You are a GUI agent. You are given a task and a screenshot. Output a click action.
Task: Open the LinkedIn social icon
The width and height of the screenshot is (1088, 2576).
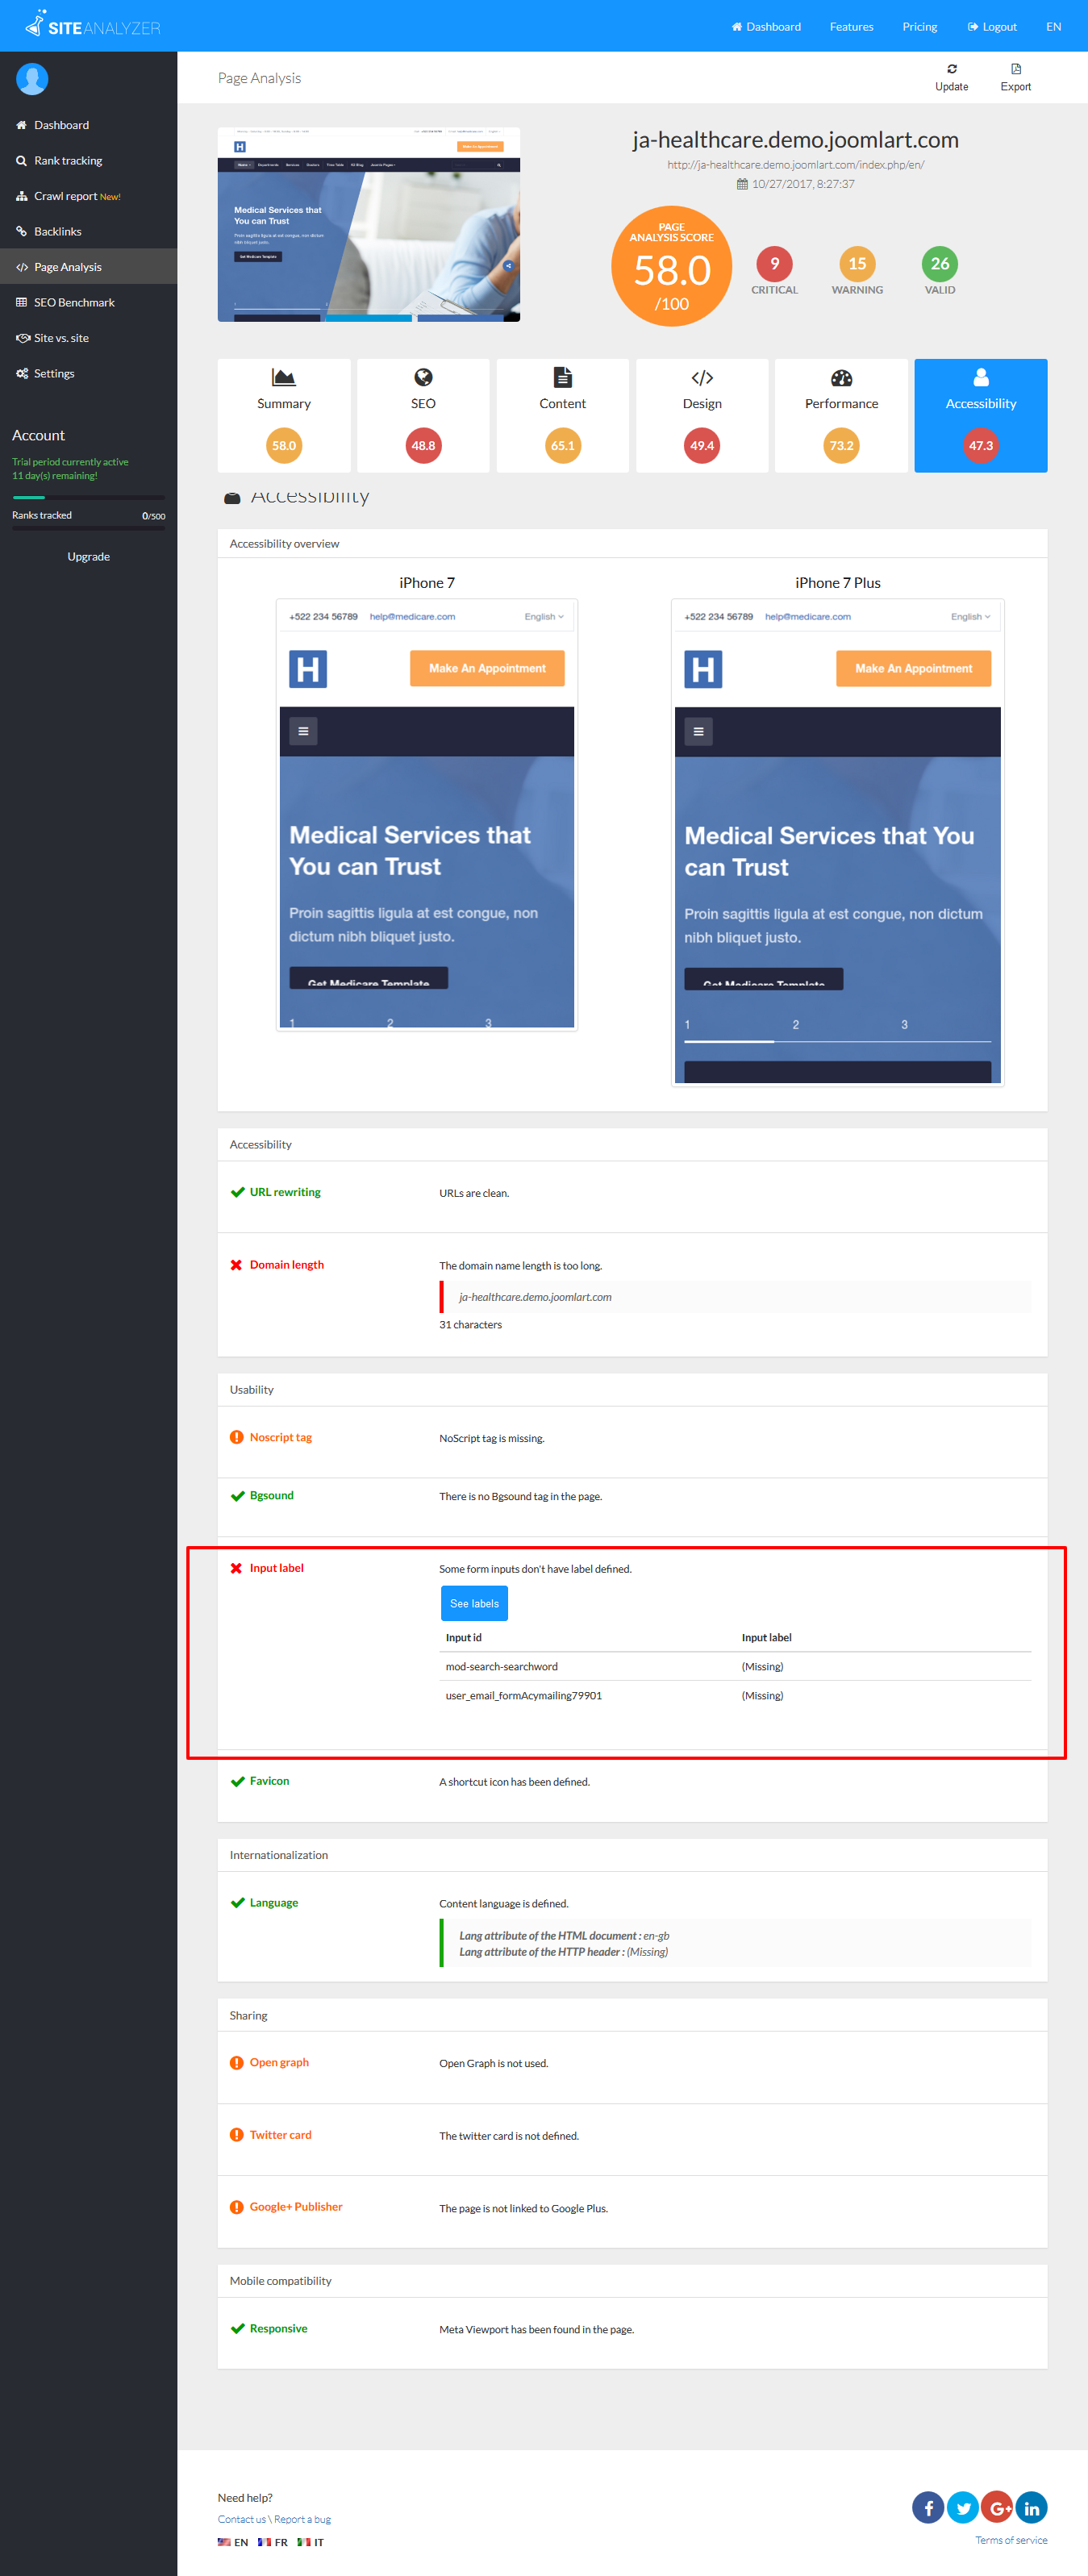coord(1031,2507)
